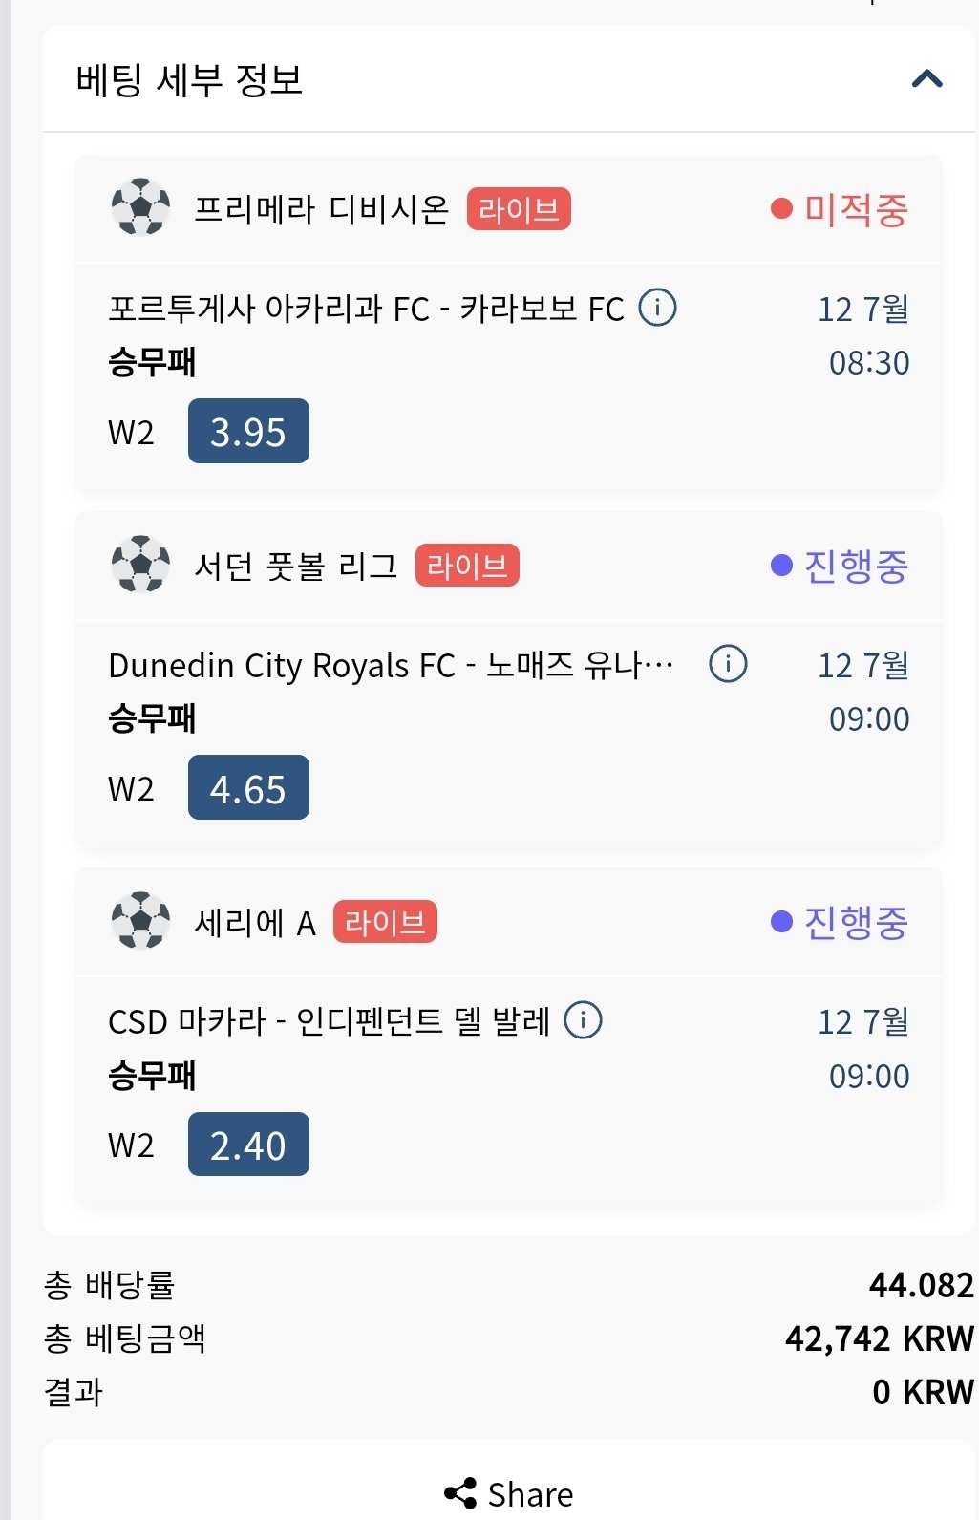
Task: Click 진행중 status for 세리에 A match
Action: (840, 922)
